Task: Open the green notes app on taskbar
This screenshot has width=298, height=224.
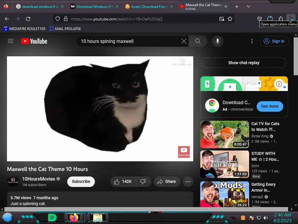Action: [52, 218]
